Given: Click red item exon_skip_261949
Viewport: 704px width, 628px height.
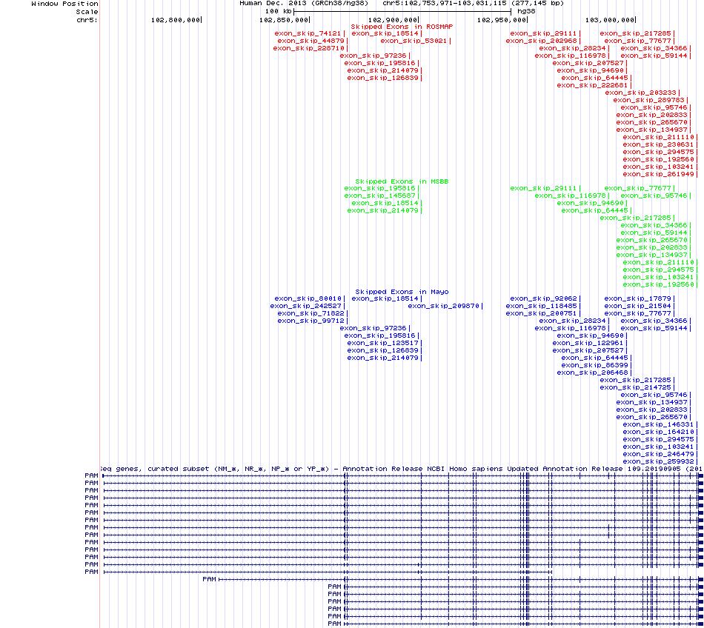Looking at the screenshot, I should tap(658, 174).
